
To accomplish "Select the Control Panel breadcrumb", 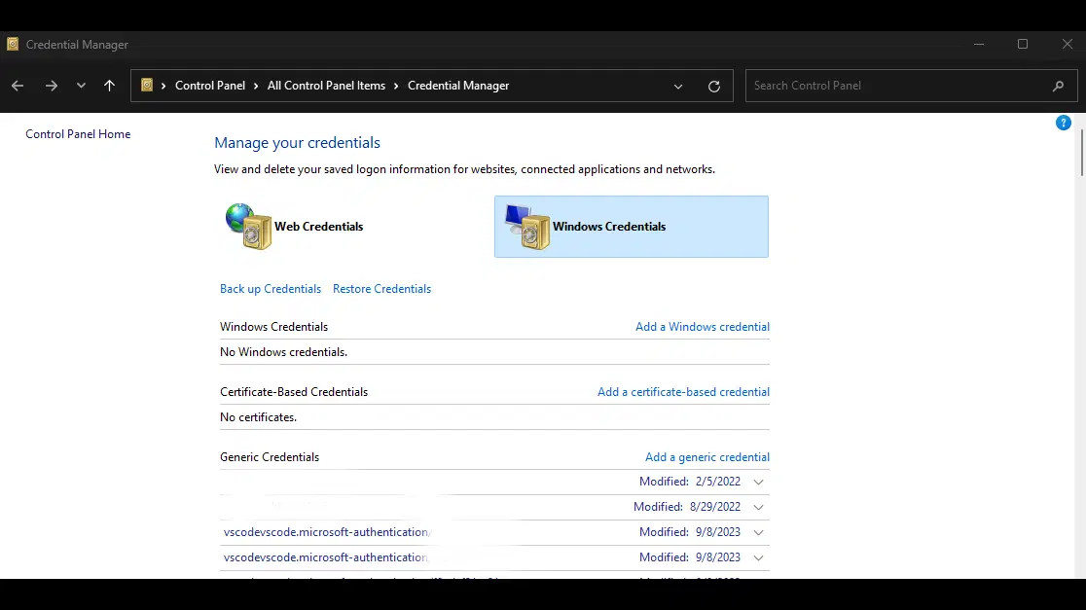I will click(x=210, y=86).
